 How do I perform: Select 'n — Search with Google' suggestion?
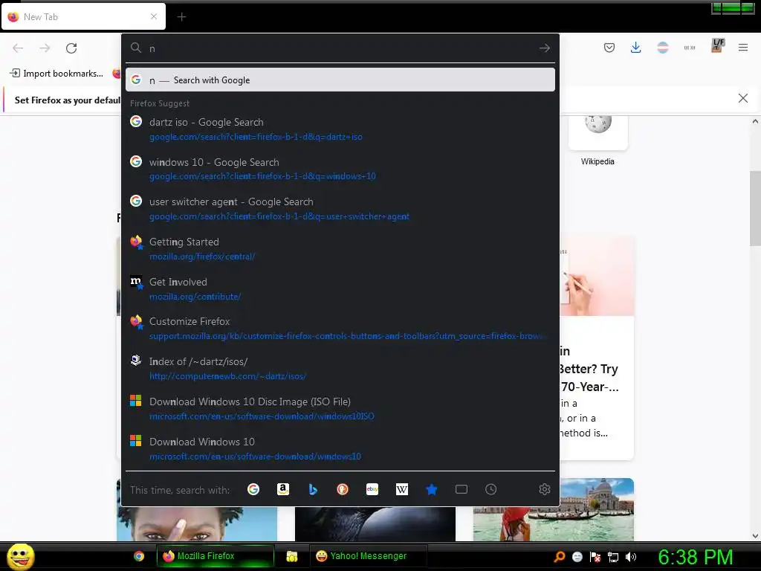pos(340,80)
